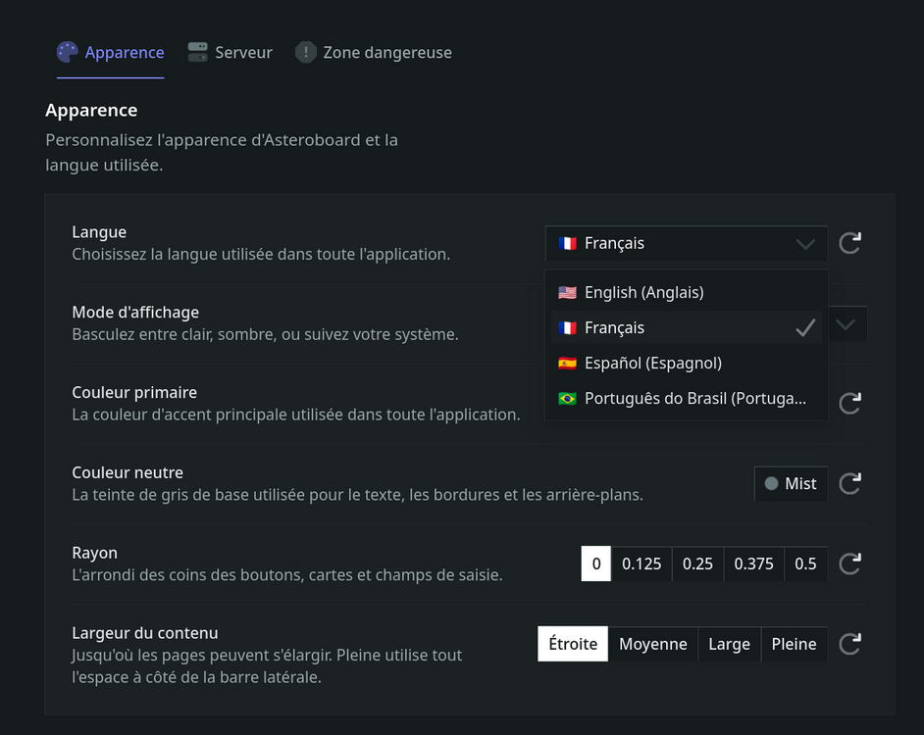924x735 pixels.
Task: Select Pleine content width option
Action: tap(794, 644)
